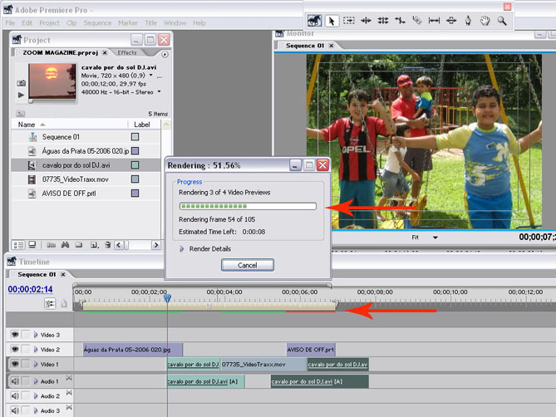Pick the Pen tool in the toolbox
Viewport: 556px width, 417px height.
(468, 21)
